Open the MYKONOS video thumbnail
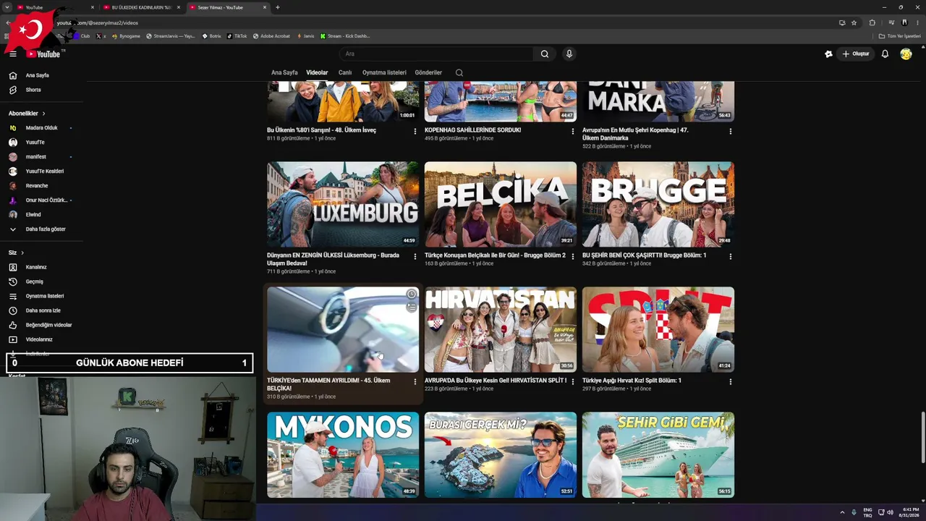The height and width of the screenshot is (521, 926). pos(343,455)
